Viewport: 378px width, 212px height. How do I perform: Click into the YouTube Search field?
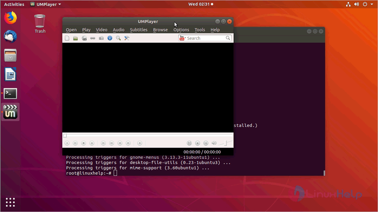[206, 38]
